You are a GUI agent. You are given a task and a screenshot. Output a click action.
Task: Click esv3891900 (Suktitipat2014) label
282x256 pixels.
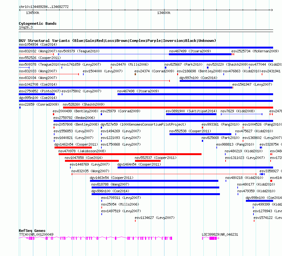[x=191, y=111]
